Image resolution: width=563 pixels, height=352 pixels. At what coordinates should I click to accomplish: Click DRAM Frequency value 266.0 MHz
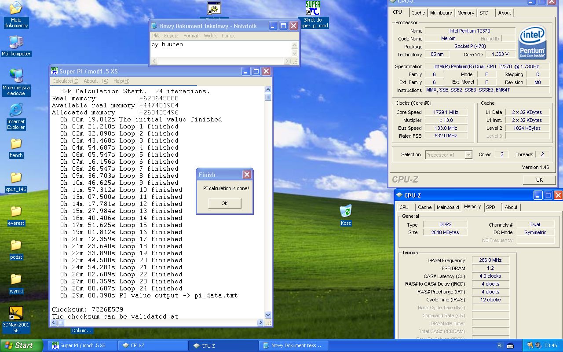490,260
